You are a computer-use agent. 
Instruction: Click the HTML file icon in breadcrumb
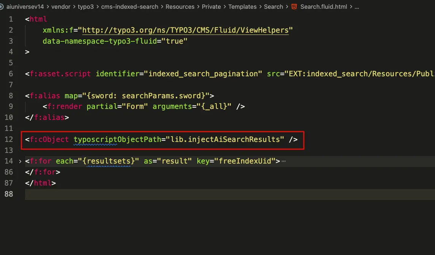(x=294, y=7)
